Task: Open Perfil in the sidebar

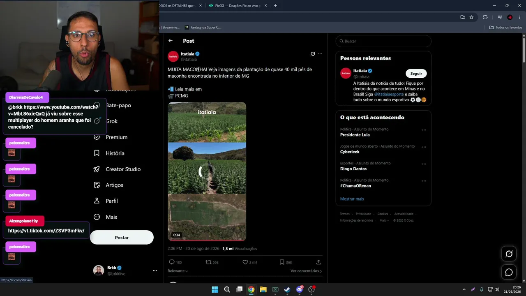Action: tap(106, 201)
